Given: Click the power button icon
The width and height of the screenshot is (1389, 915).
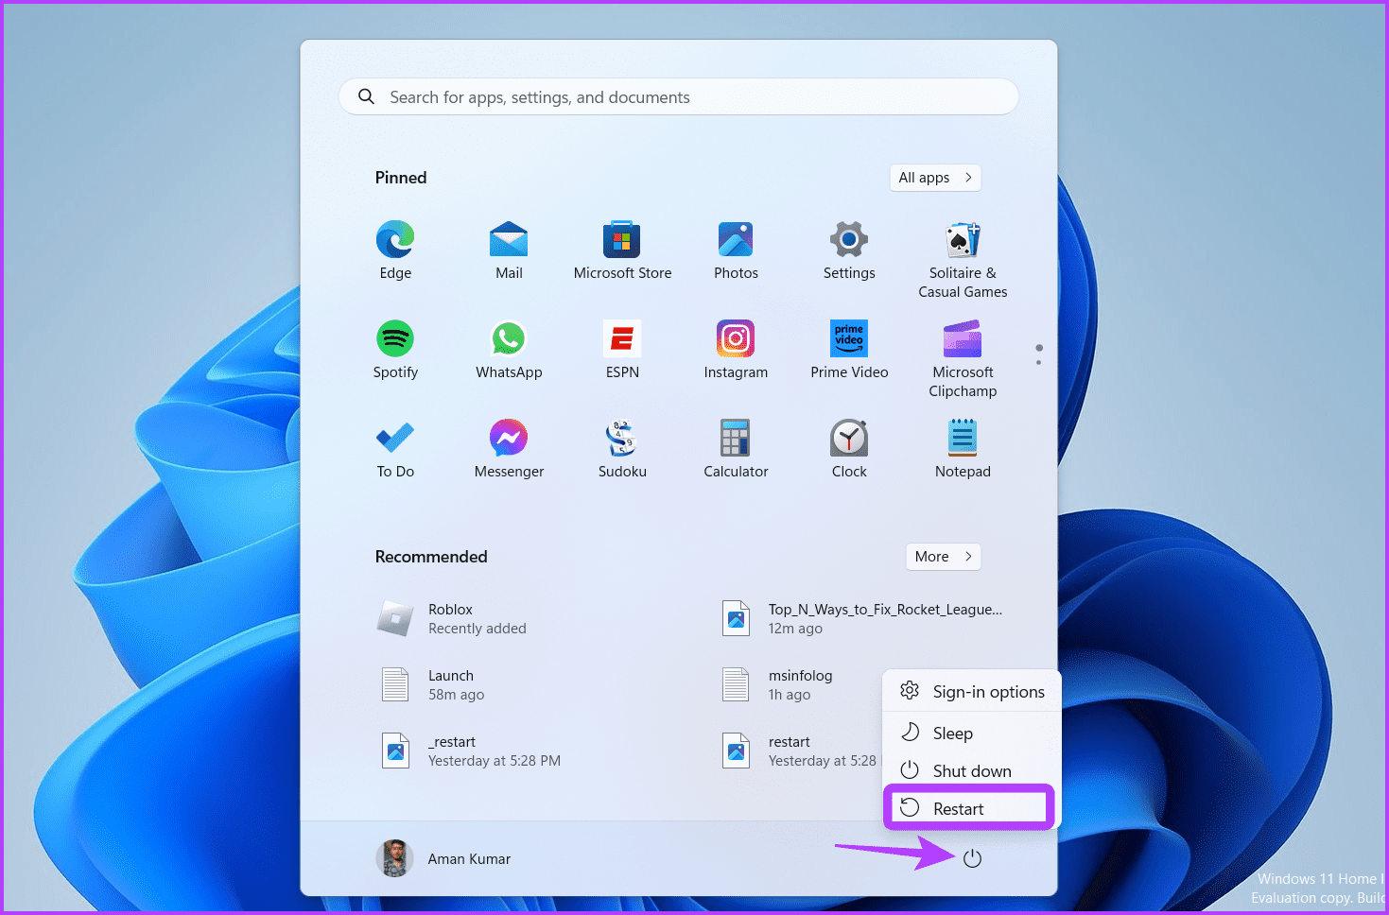Looking at the screenshot, I should (972, 858).
